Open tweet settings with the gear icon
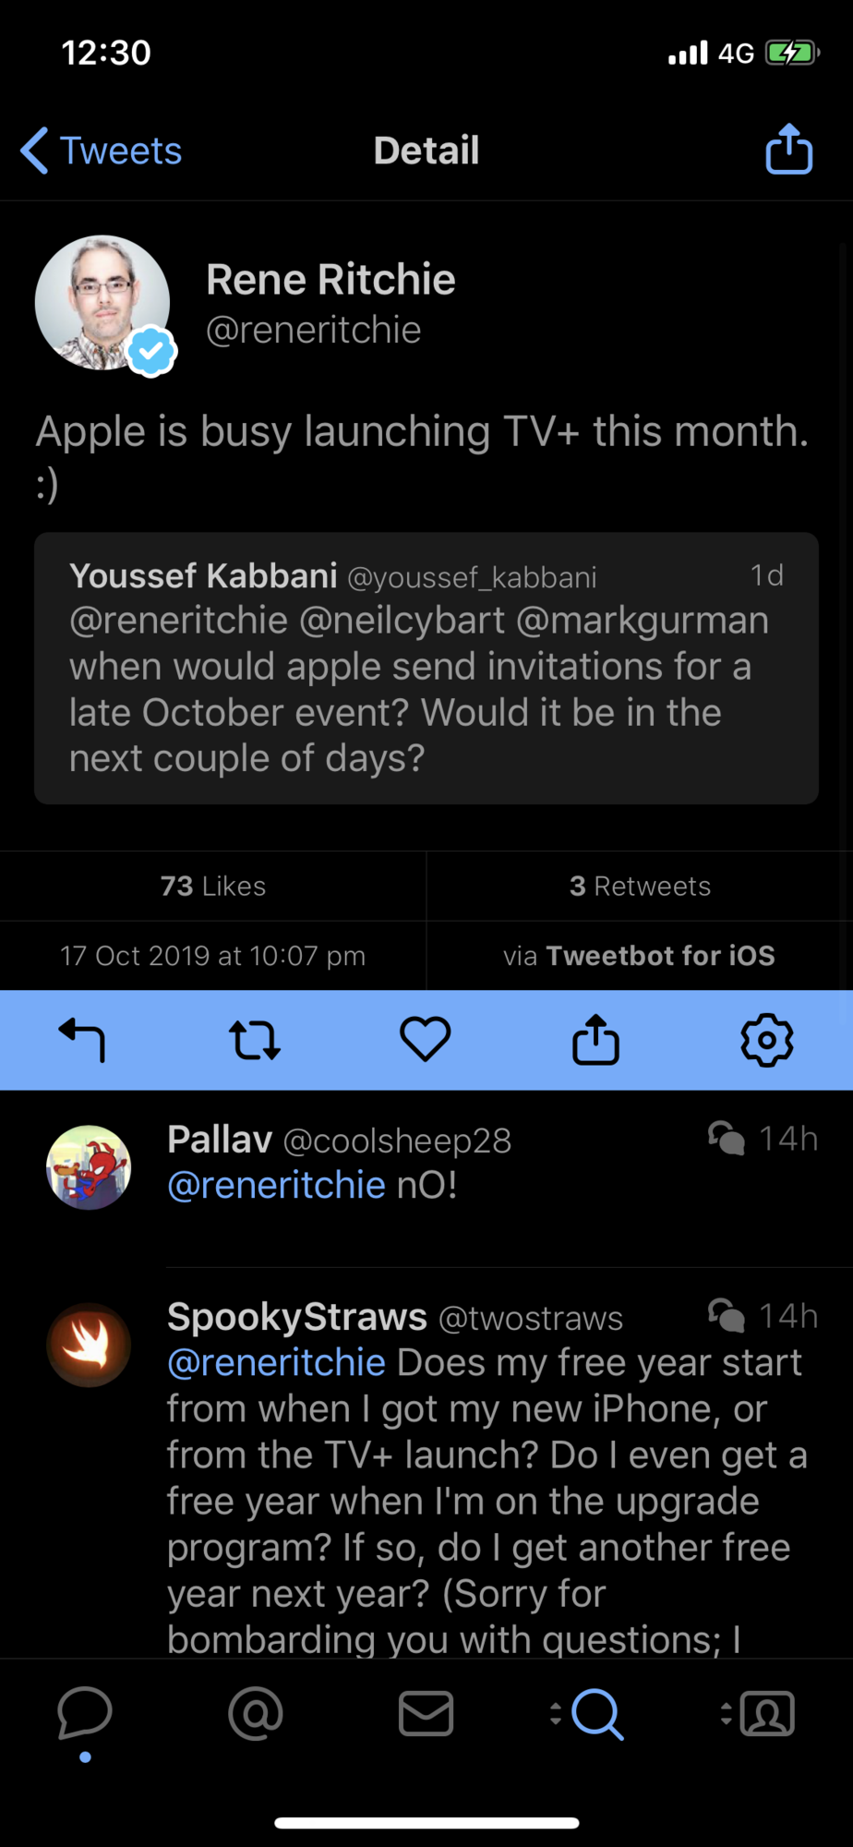853x1847 pixels. click(x=766, y=1040)
